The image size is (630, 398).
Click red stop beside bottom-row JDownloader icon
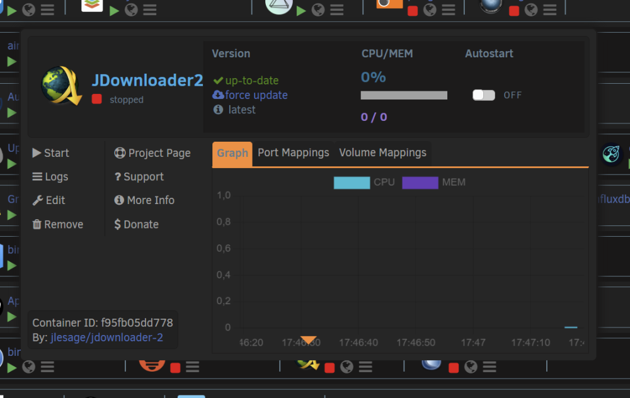(x=329, y=368)
